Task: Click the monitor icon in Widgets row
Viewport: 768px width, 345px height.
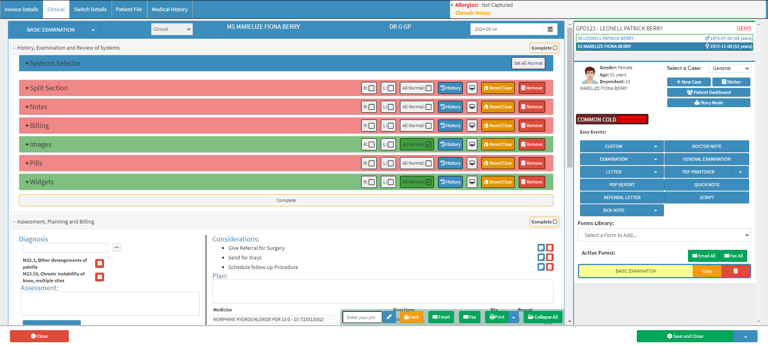Action: tap(472, 182)
